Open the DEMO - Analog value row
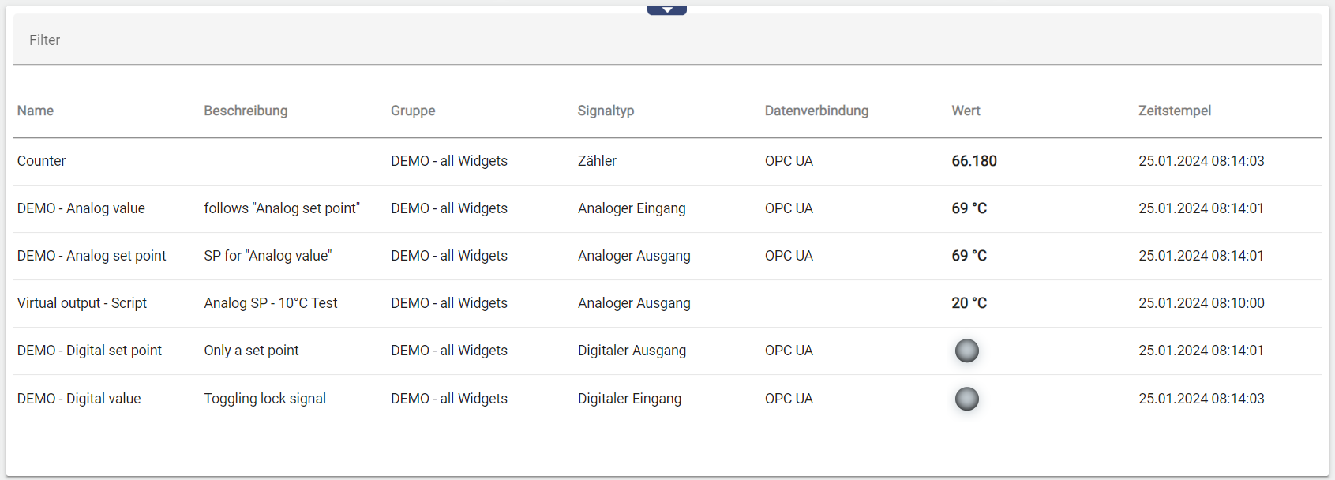The width and height of the screenshot is (1335, 480). click(x=81, y=208)
